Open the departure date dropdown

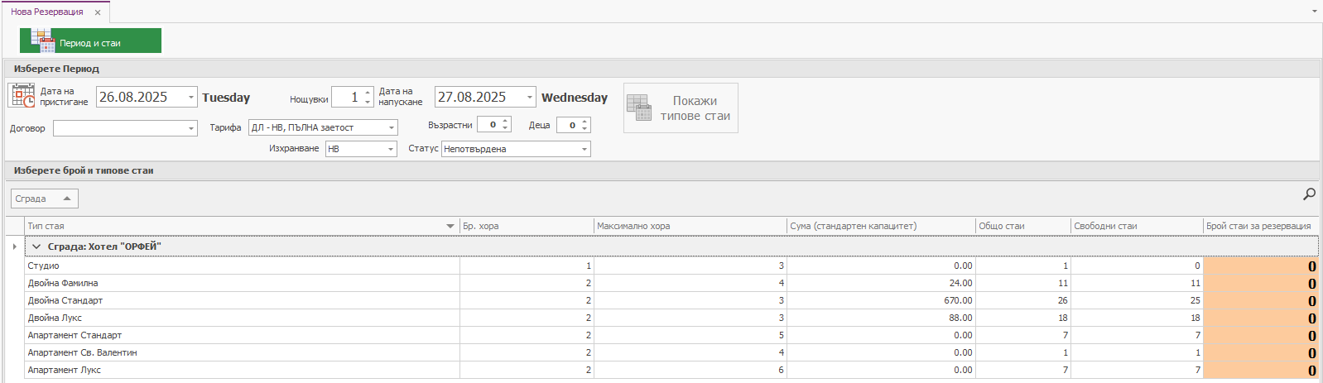pos(530,98)
